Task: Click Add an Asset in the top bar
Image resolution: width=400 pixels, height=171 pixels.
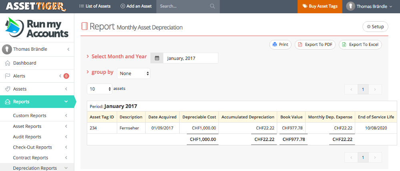Action: point(136,6)
